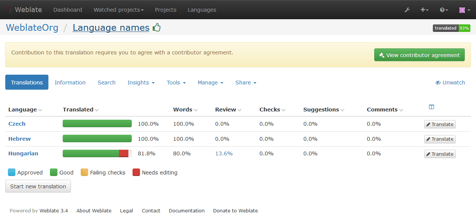Click the column chooser icon above Translate buttons
This screenshot has width=476, height=218.
(x=431, y=107)
